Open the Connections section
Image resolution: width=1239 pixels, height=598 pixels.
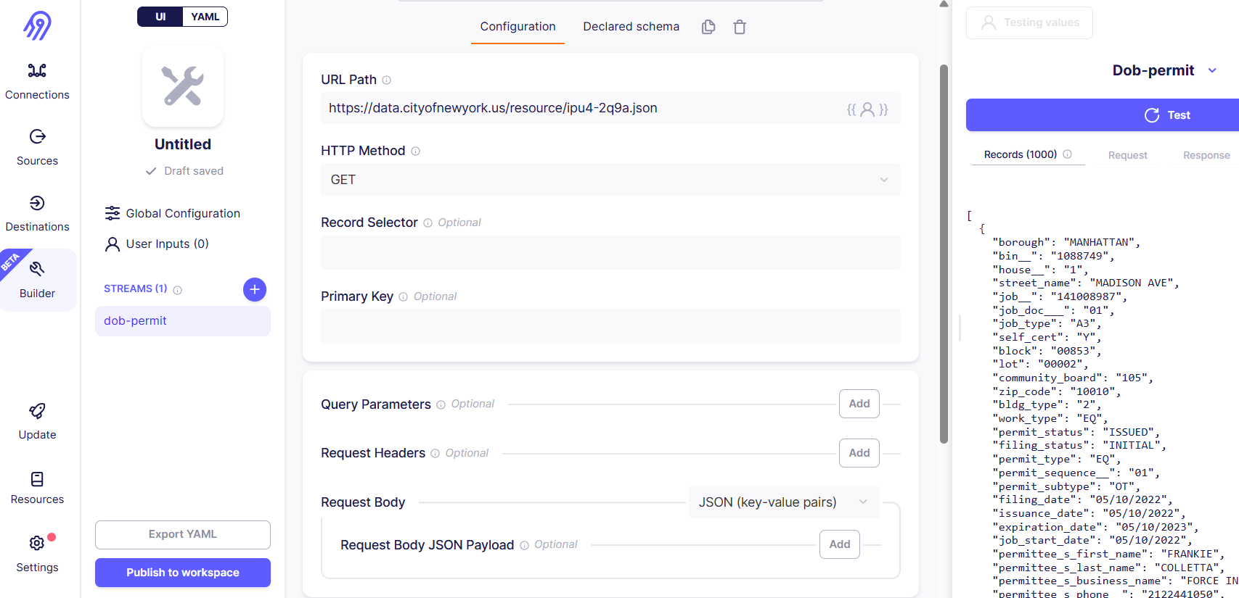point(37,81)
